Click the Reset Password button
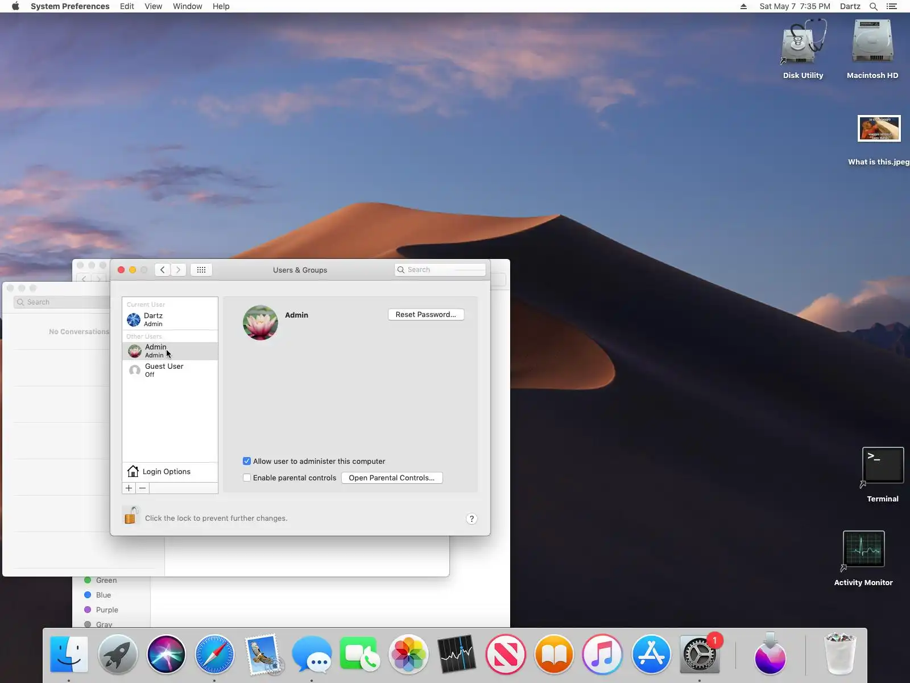Viewport: 910px width, 683px height. (426, 315)
